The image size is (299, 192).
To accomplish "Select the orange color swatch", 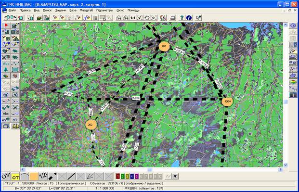I will [x=34, y=177].
